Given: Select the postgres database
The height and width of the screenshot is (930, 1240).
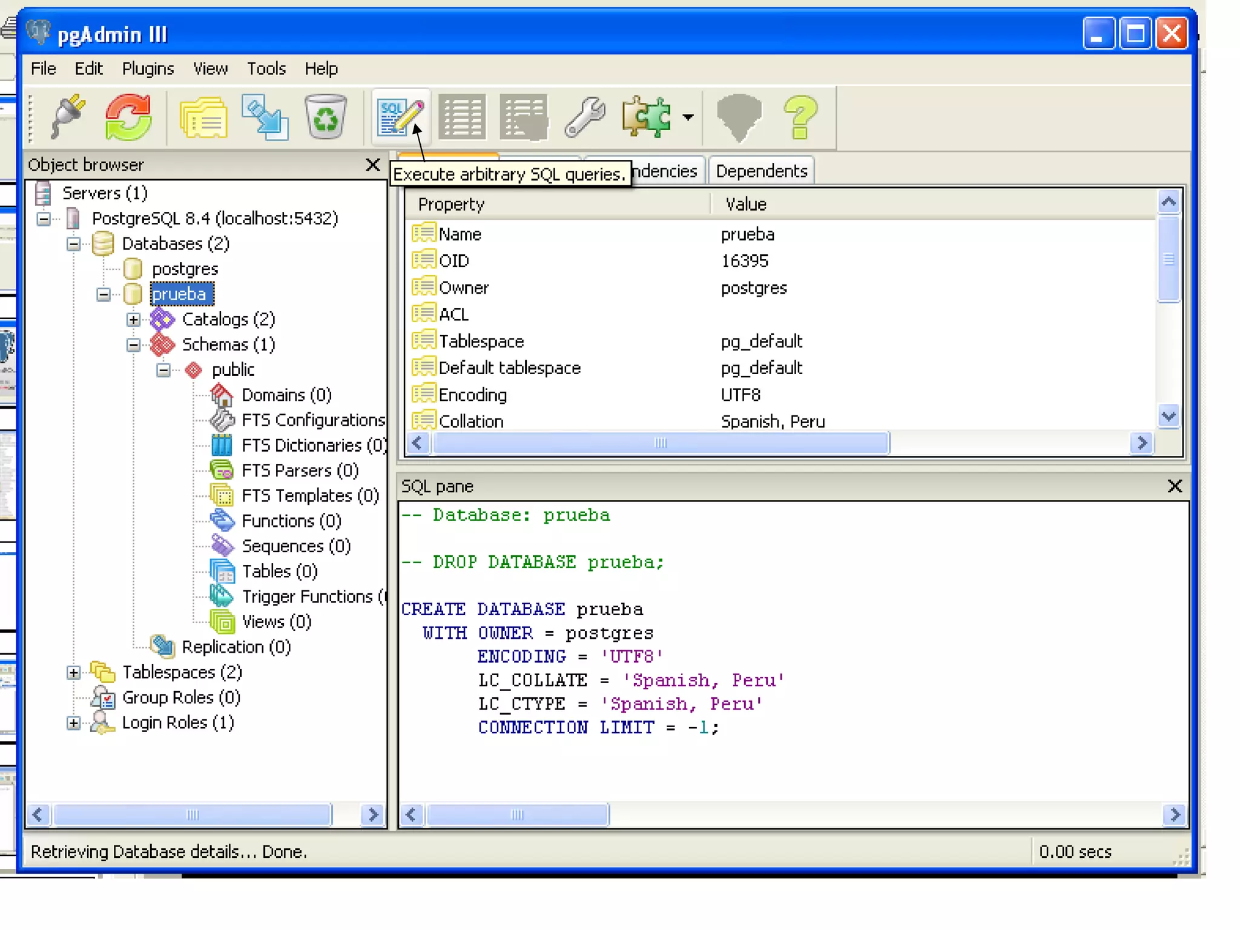Looking at the screenshot, I should pyautogui.click(x=184, y=269).
